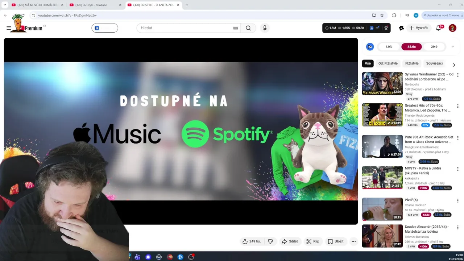This screenshot has height=261, width=464.
Task: Open options for Sylvanas Windrunner video
Action: pyautogui.click(x=457, y=75)
